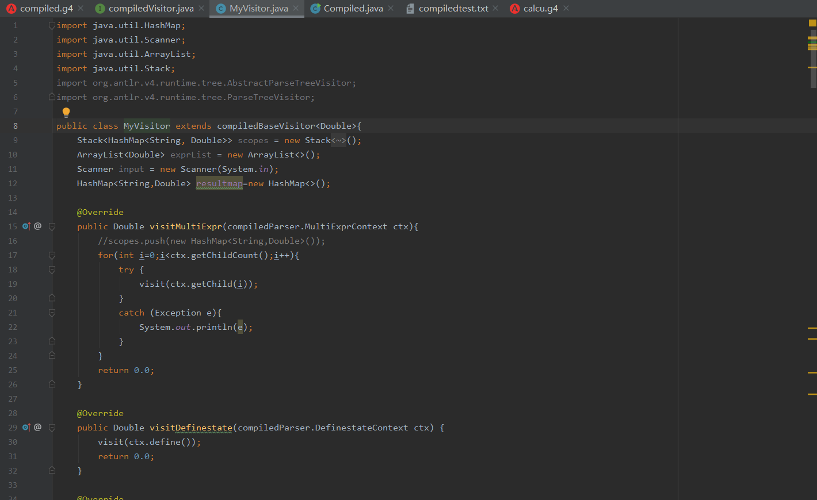Screen dimensions: 817x500
Task: Click the warning stripe marker beside line 27
Action: 812,394
